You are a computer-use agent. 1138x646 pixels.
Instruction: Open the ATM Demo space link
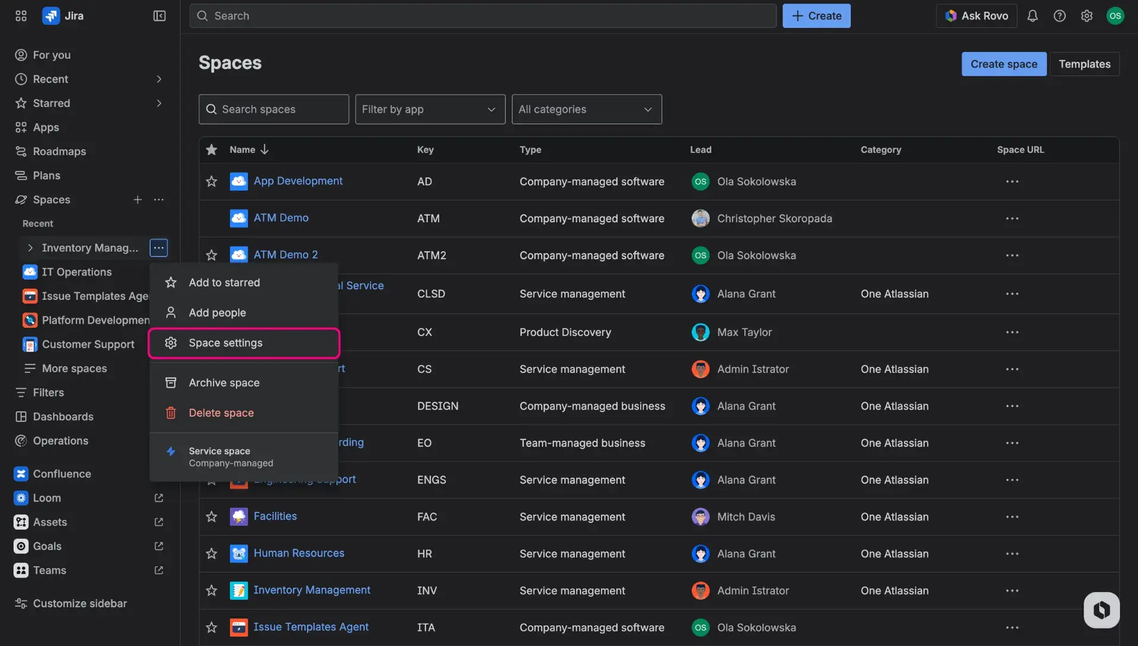click(281, 218)
